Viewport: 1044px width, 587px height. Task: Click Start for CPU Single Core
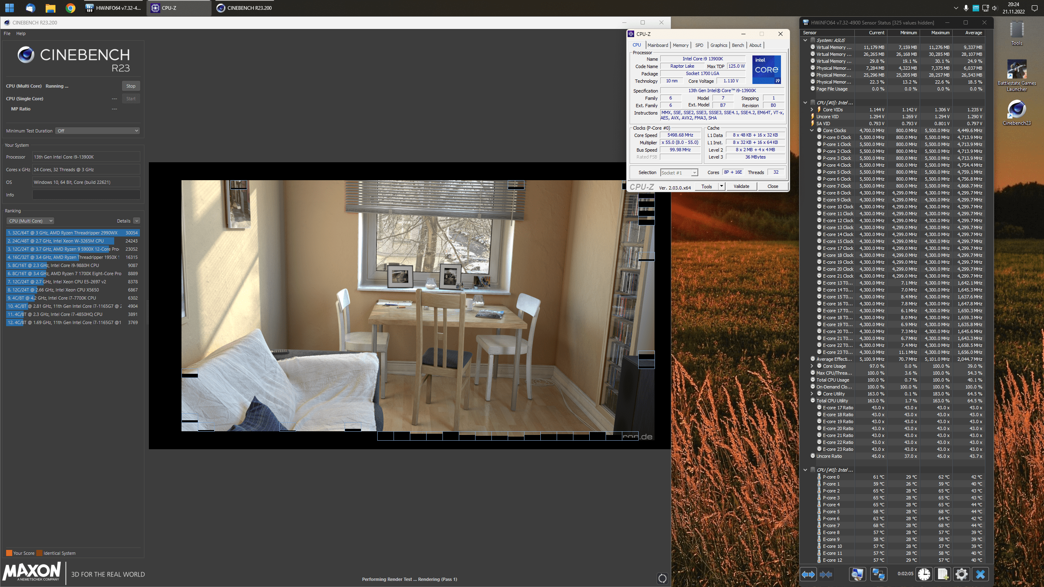pos(131,99)
